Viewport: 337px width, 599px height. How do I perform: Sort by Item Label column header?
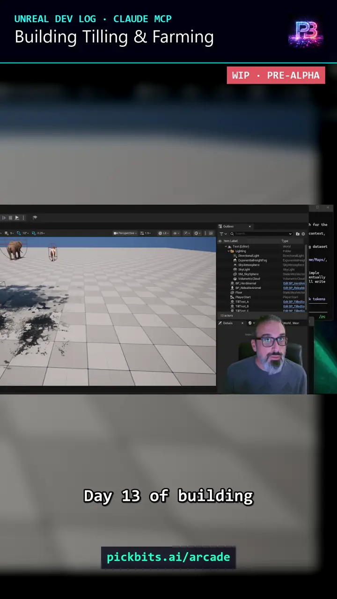(231, 241)
